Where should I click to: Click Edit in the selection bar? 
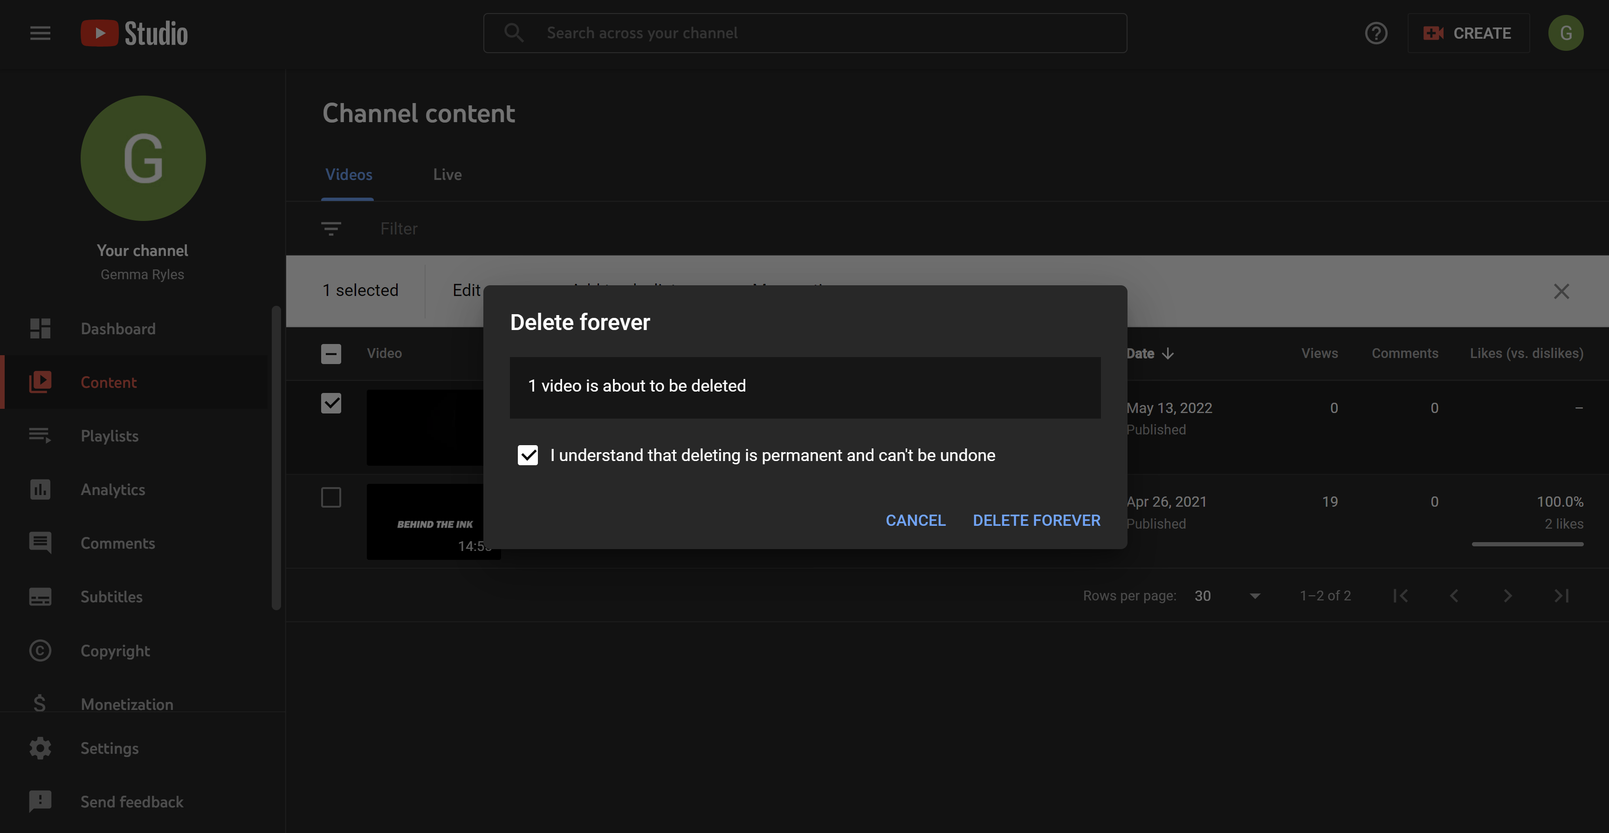(x=467, y=290)
